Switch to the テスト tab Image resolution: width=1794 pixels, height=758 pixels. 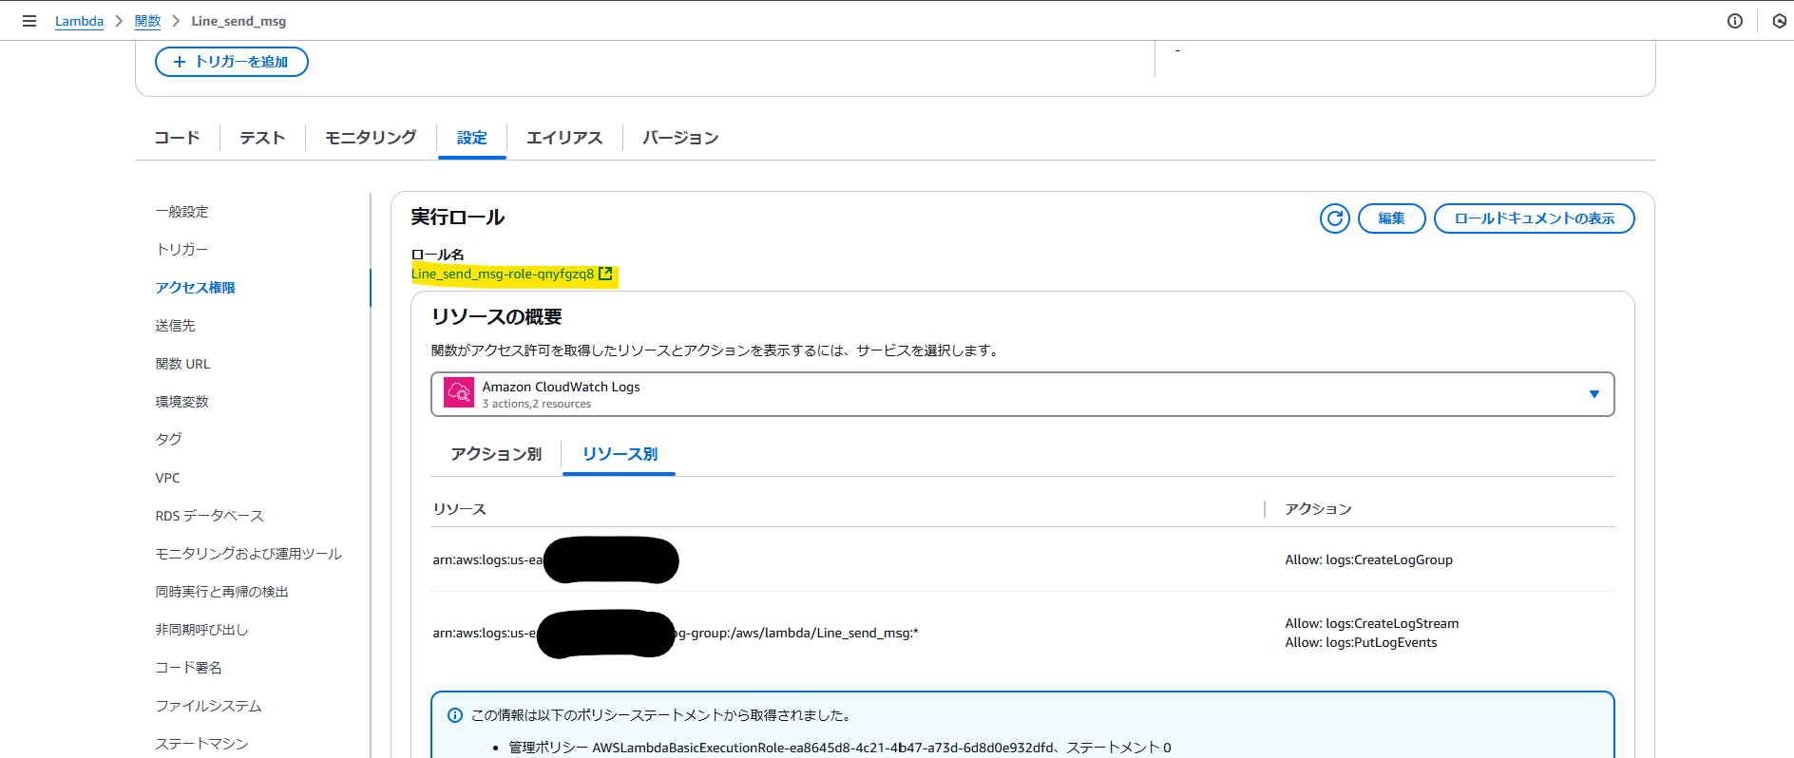(x=262, y=138)
